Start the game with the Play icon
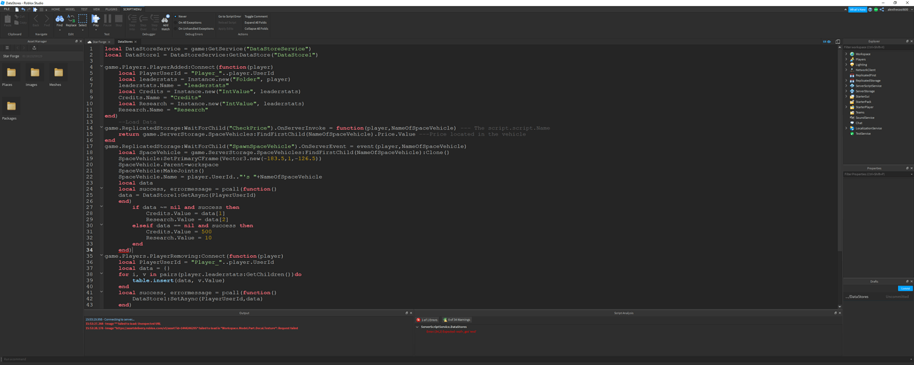This screenshot has height=365, width=914. point(95,20)
